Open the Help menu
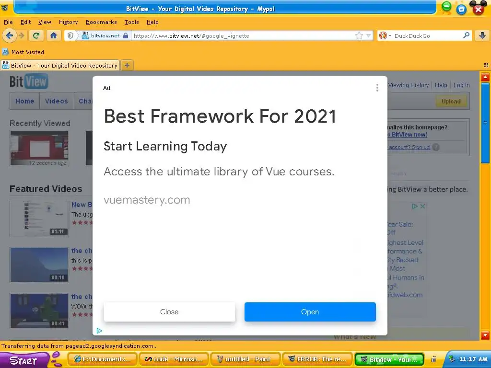 point(152,22)
